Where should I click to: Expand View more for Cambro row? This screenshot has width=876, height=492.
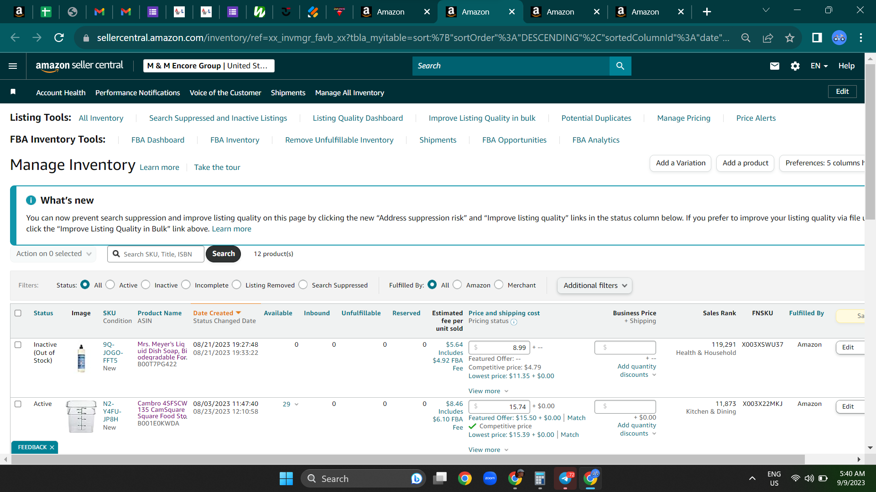(x=488, y=450)
